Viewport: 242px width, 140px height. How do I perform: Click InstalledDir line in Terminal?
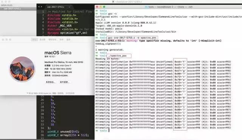136,32
